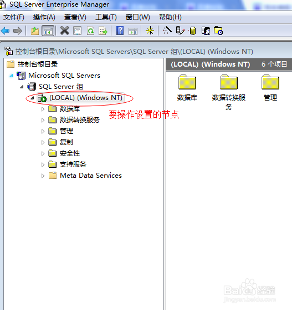Open the 操作(A) menu
The height and width of the screenshot is (310, 292).
tap(44, 17)
